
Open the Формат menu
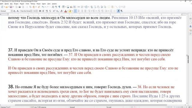(x=22, y=4)
